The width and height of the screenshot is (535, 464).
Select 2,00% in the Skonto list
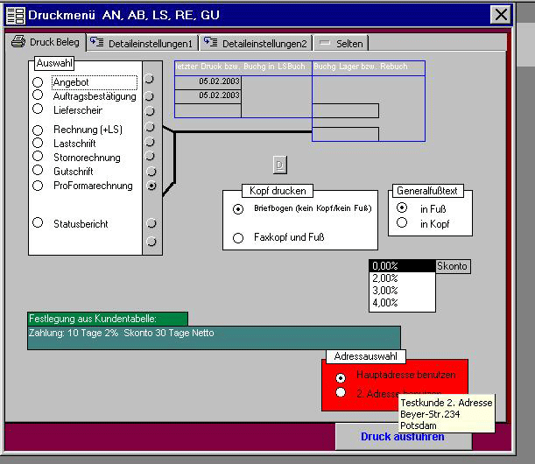385,278
